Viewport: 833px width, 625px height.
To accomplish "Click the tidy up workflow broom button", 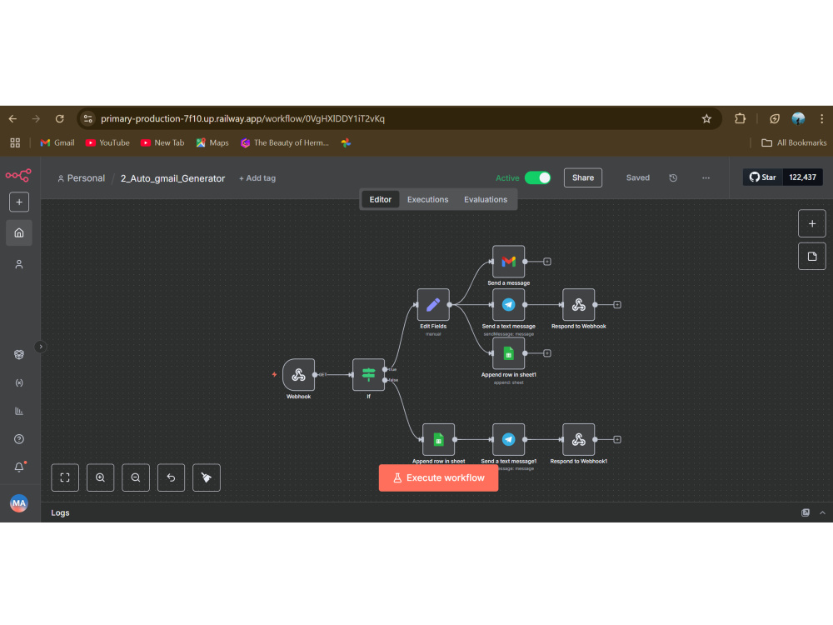I will click(x=206, y=477).
